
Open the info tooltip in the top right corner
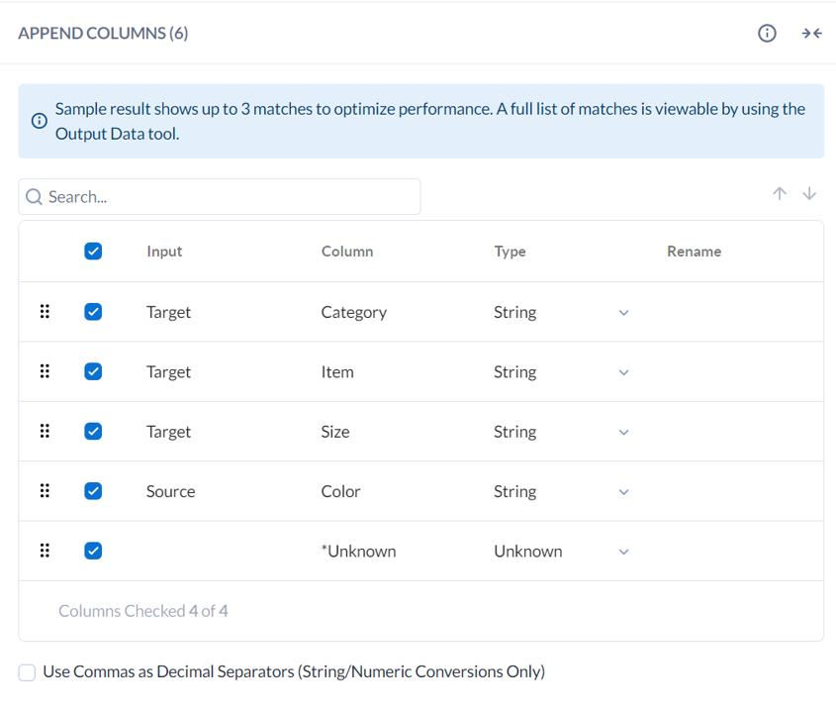click(767, 33)
